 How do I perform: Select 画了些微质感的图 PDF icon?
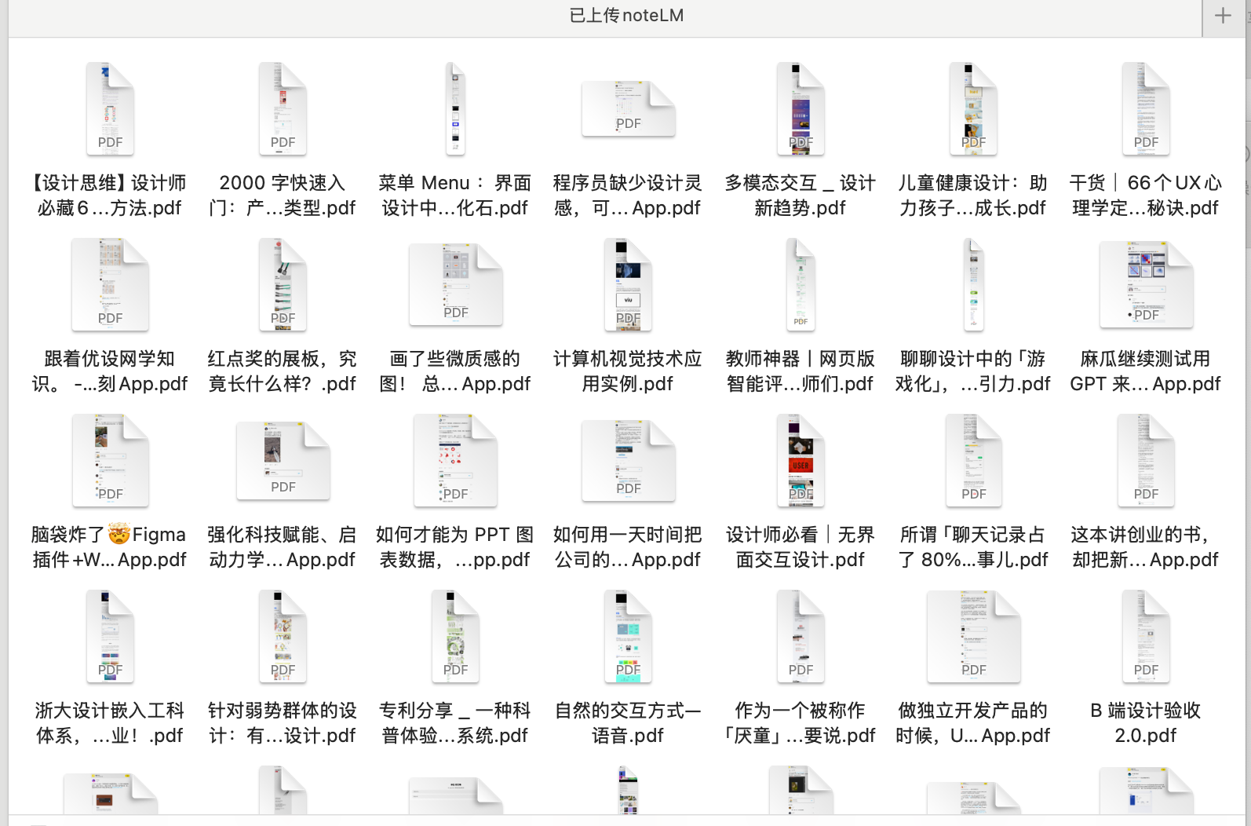(455, 284)
